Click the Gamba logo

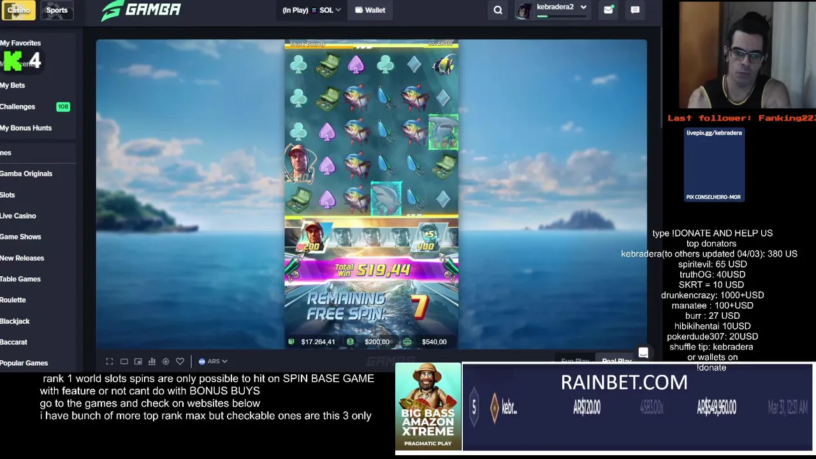(x=141, y=10)
